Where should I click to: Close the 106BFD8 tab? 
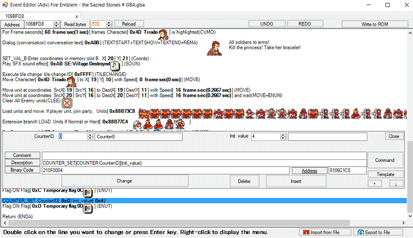(x=77, y=17)
